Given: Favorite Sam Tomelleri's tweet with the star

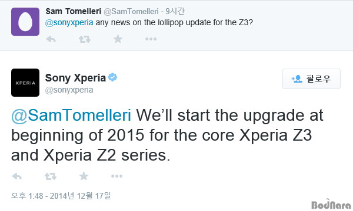Looking at the screenshot, I should (118, 39).
